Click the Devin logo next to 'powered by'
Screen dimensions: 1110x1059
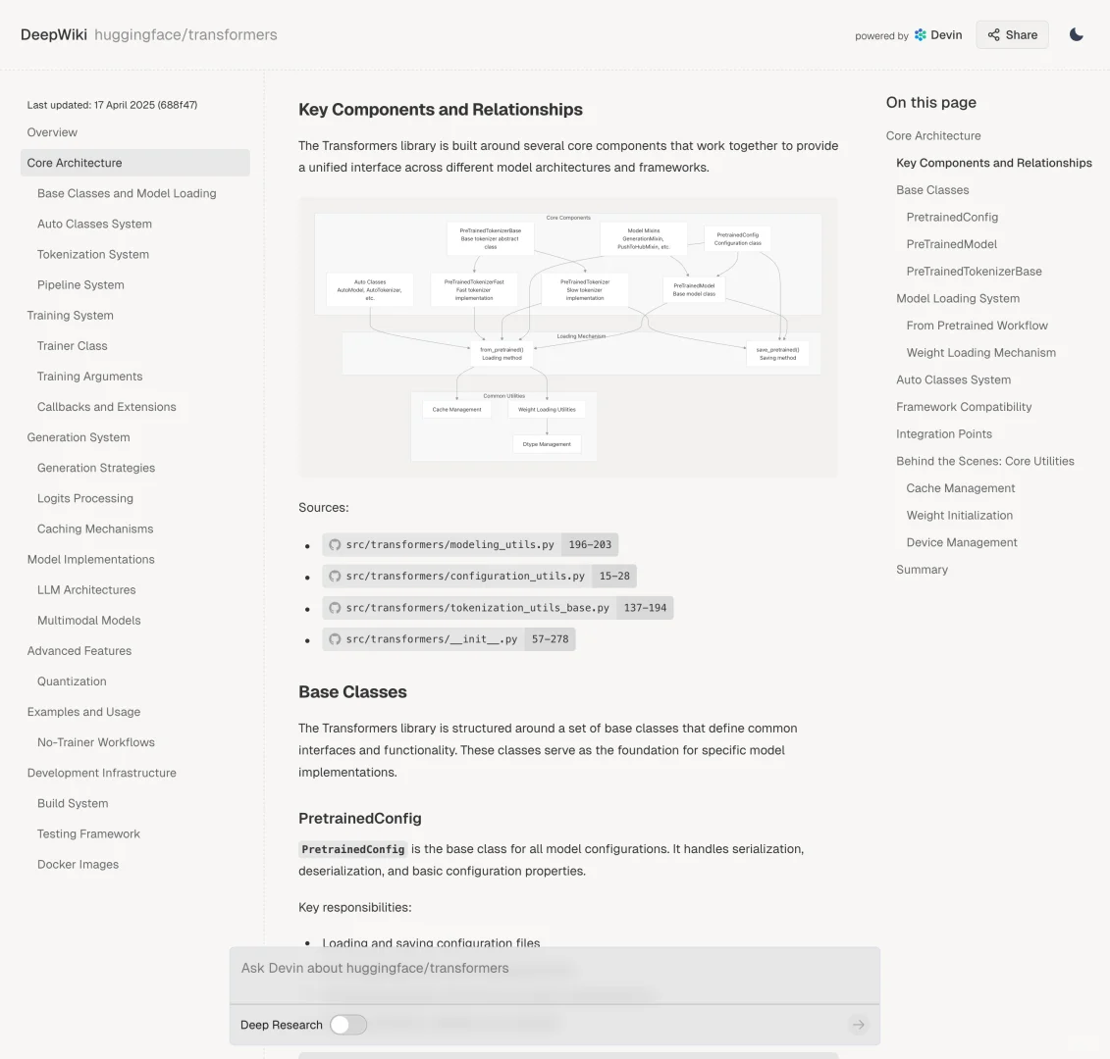(920, 33)
